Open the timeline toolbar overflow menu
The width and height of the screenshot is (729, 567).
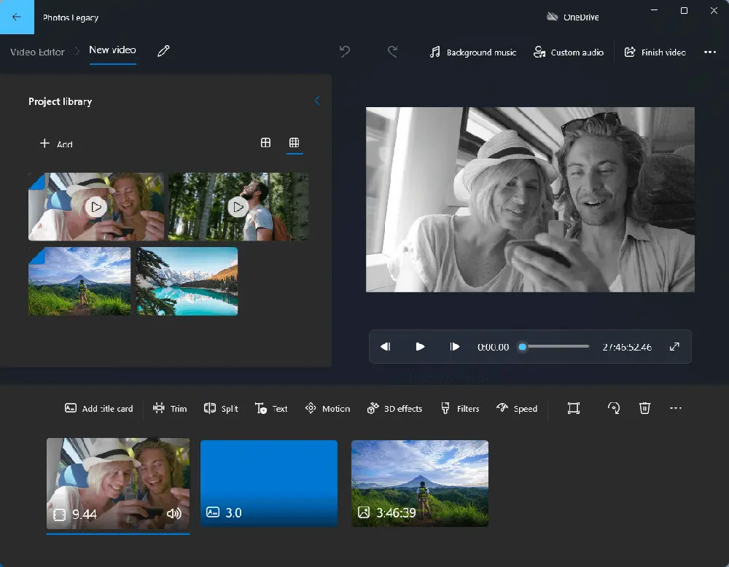coord(676,408)
